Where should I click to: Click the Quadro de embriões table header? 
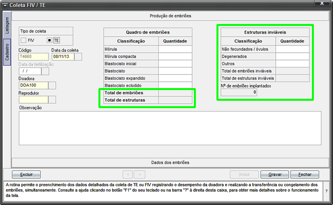tap(148, 32)
